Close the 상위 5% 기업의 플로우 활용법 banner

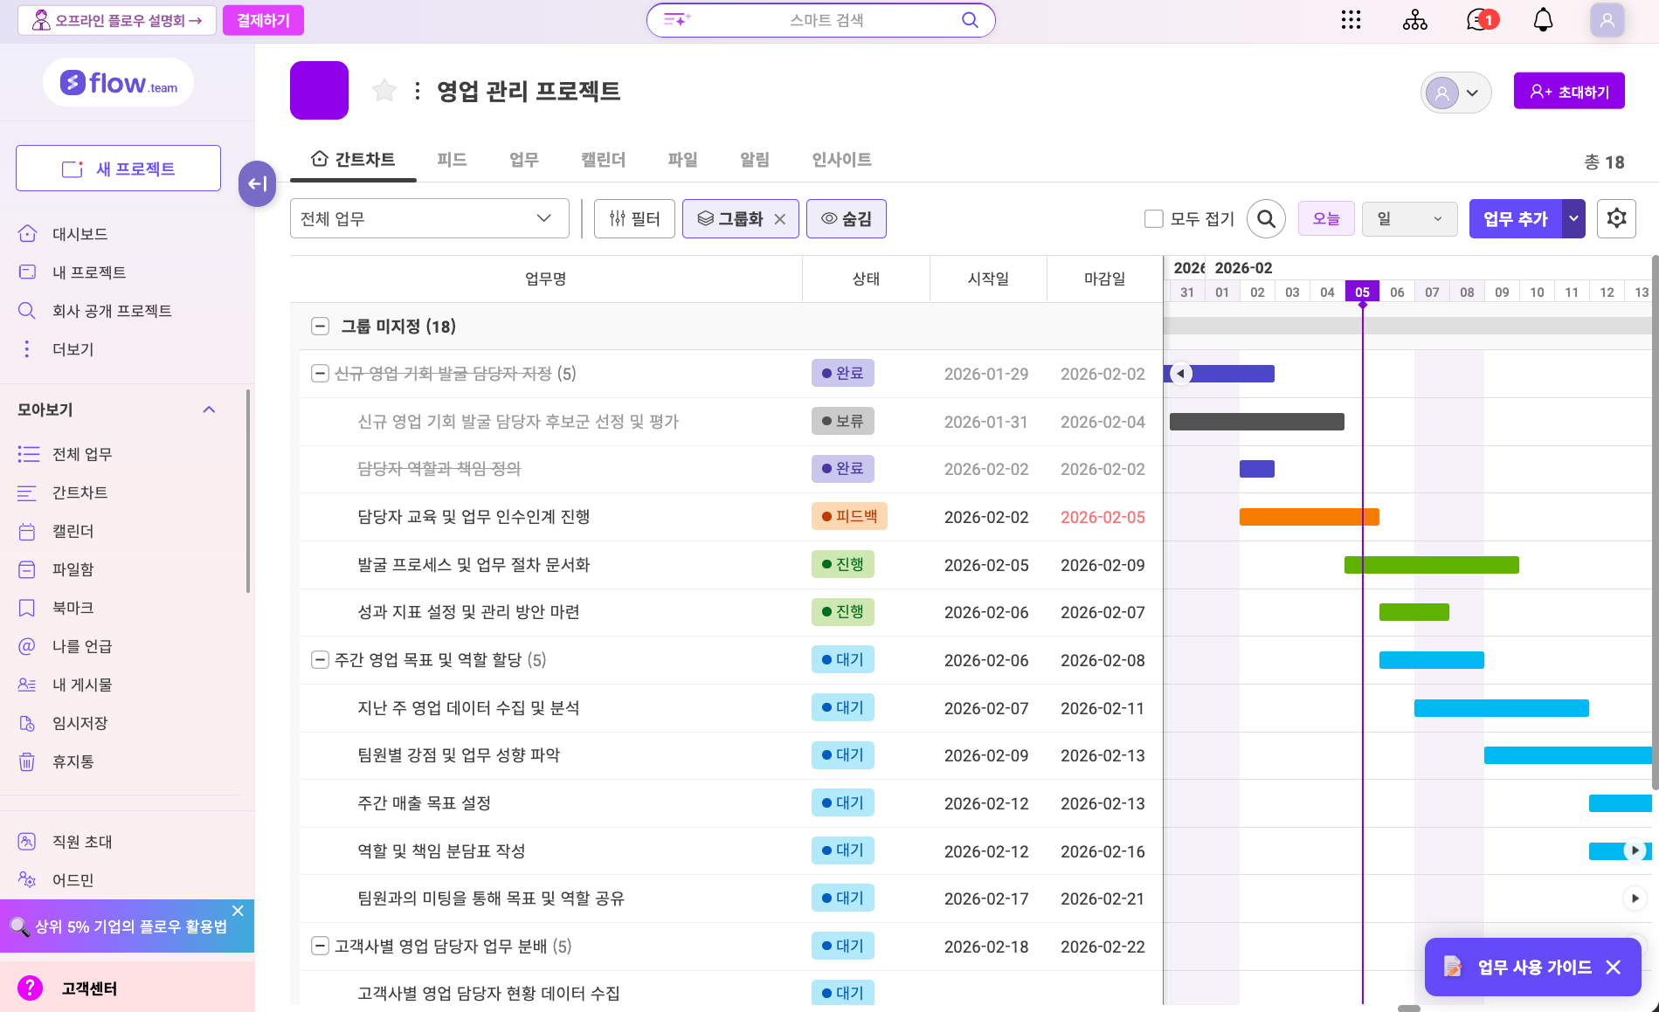[x=238, y=911]
